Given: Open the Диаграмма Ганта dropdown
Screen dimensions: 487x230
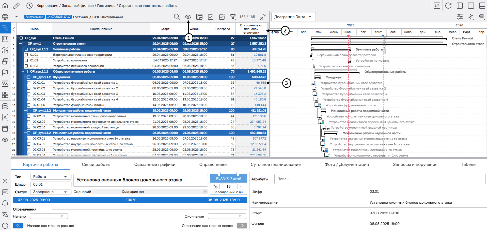Looking at the screenshot, I should tap(293, 17).
